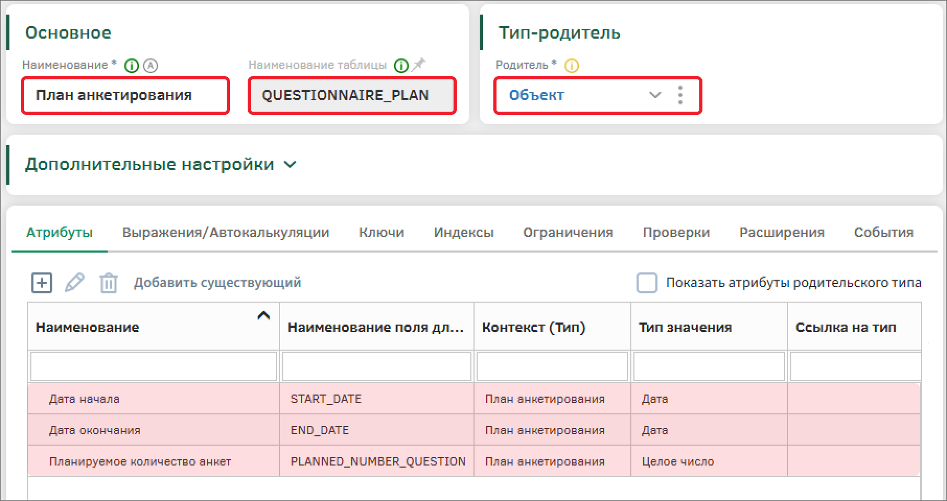Toggle sort arrow in Наименование column header

263,316
